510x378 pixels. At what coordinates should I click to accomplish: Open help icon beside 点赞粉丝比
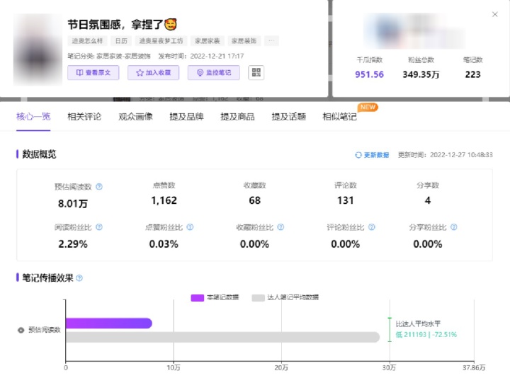[190, 227]
